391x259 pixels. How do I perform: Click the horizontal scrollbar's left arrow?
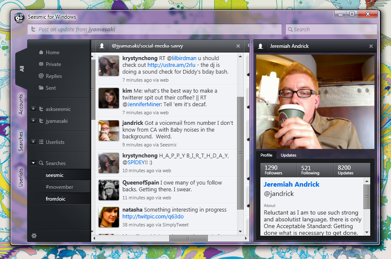[x=94, y=238]
